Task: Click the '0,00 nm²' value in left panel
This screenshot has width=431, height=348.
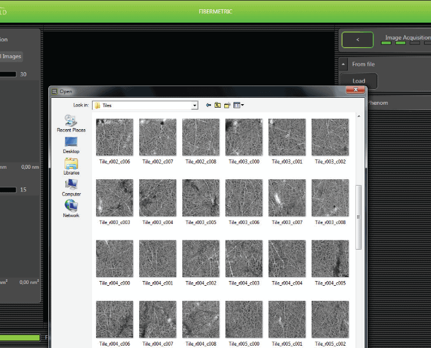Action: tap(29, 282)
